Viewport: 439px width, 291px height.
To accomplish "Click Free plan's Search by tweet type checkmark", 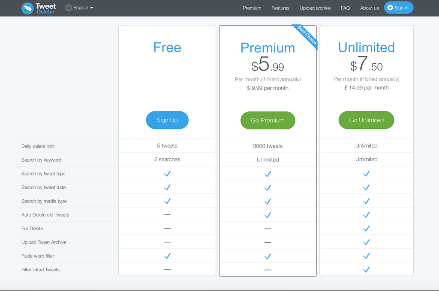I will click(x=167, y=174).
